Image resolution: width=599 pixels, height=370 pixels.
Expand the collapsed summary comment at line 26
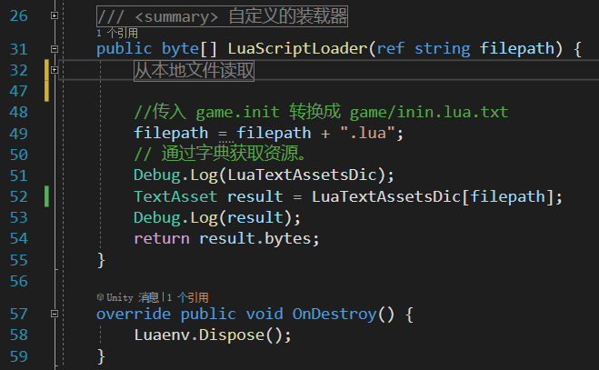coord(55,15)
